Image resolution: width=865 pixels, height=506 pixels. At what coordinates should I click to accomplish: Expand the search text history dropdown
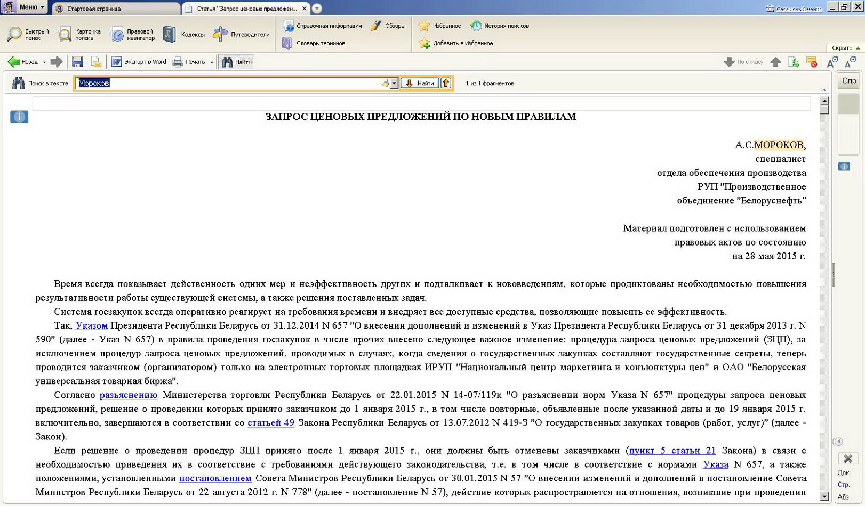[394, 83]
